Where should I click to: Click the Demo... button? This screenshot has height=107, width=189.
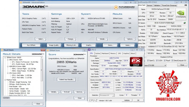[x=111, y=45]
